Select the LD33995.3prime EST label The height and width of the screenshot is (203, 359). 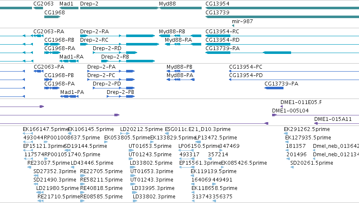pos(153,189)
